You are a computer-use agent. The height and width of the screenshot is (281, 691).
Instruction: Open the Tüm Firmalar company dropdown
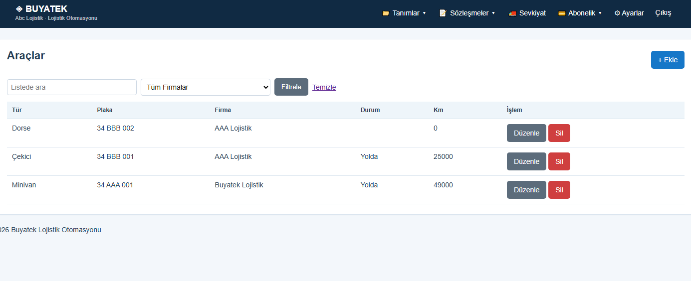pos(206,87)
